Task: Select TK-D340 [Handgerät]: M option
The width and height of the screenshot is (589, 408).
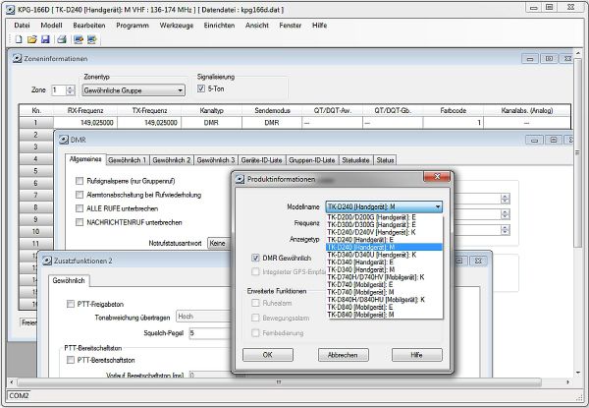Action: (x=384, y=269)
